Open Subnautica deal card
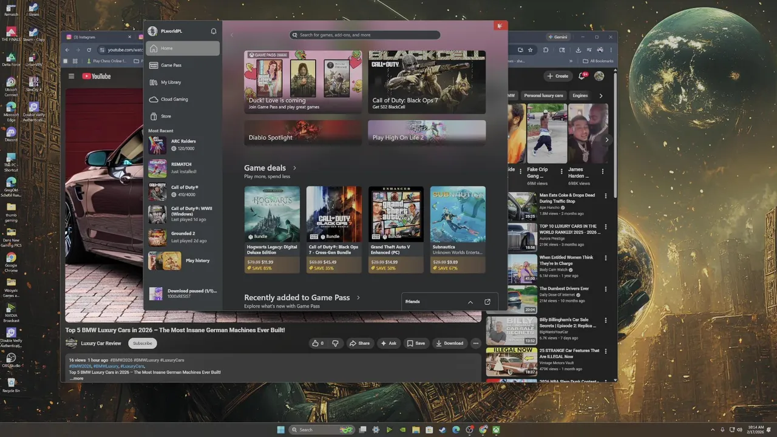This screenshot has height=437, width=777. [458, 229]
